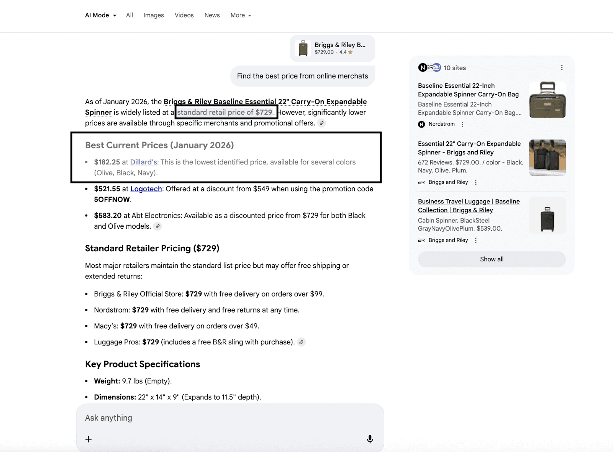613x452 pixels.
Task: Click the 'Key Product Specifications' heading
Action: click(x=143, y=364)
